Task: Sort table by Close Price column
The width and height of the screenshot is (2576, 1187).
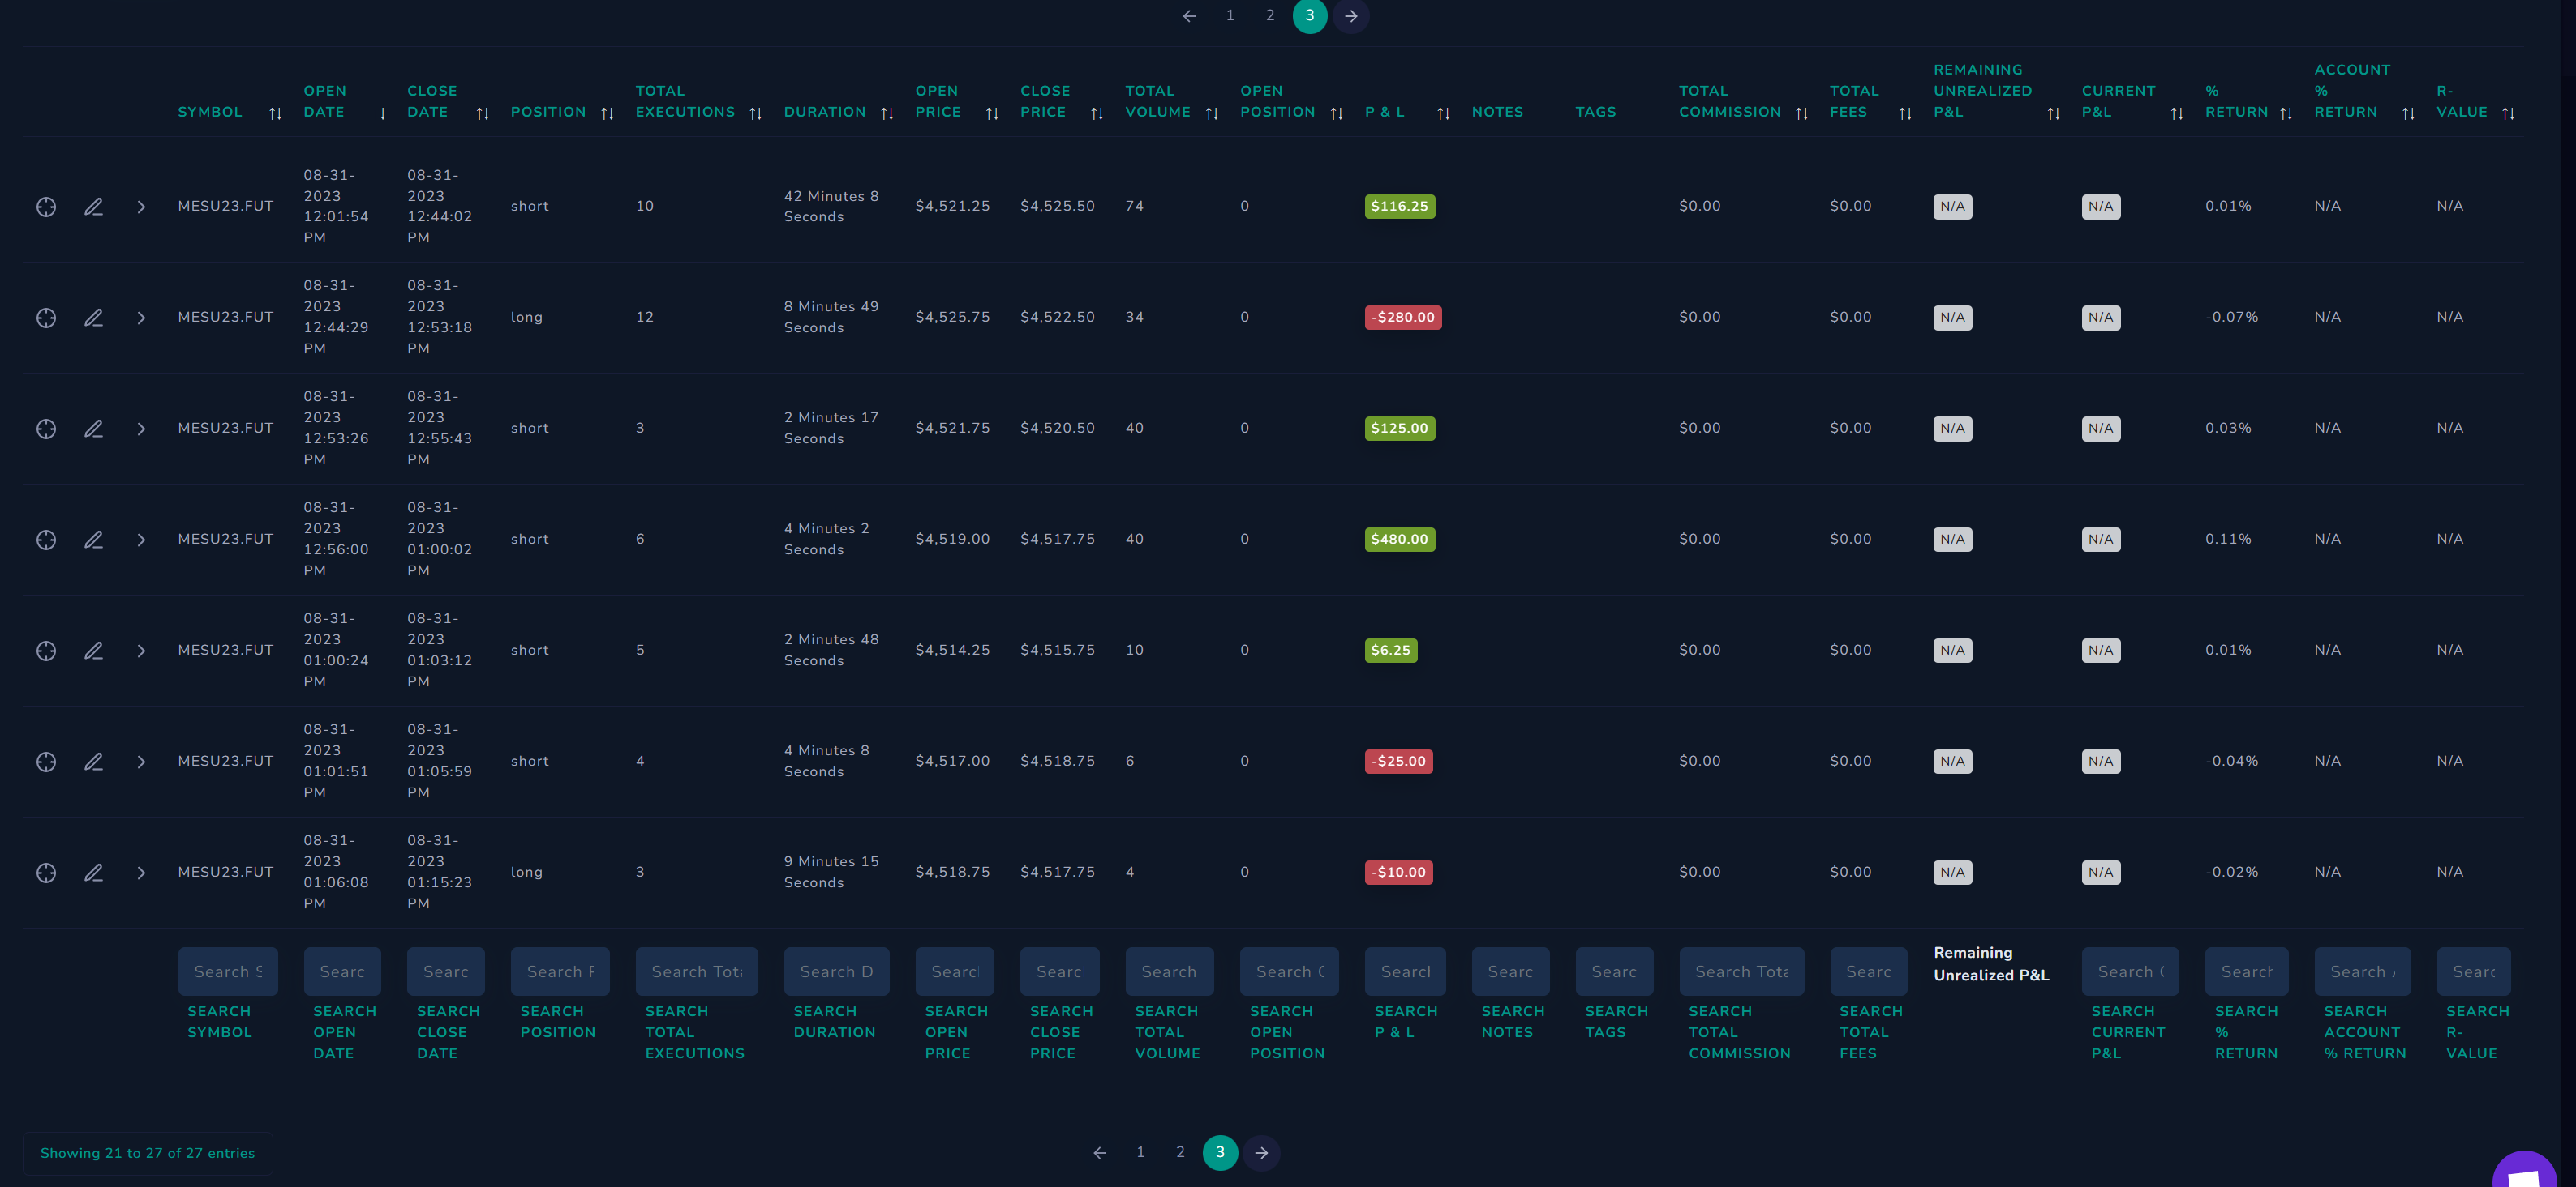Action: pyautogui.click(x=1097, y=114)
